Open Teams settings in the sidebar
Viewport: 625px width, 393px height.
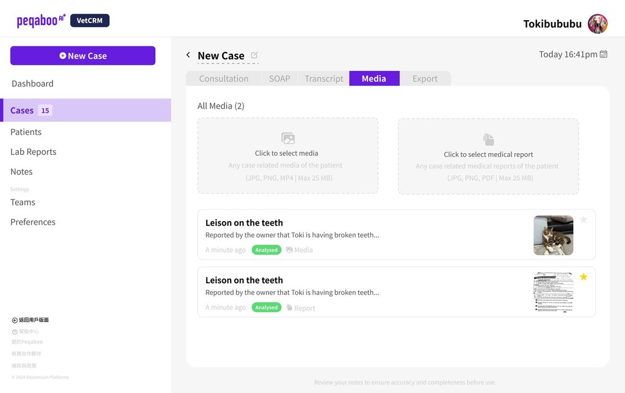click(x=23, y=202)
